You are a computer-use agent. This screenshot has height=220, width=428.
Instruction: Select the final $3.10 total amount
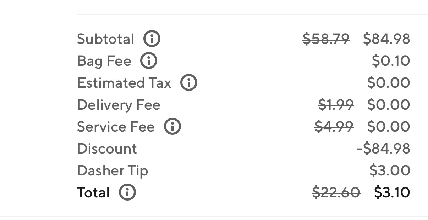[392, 192]
